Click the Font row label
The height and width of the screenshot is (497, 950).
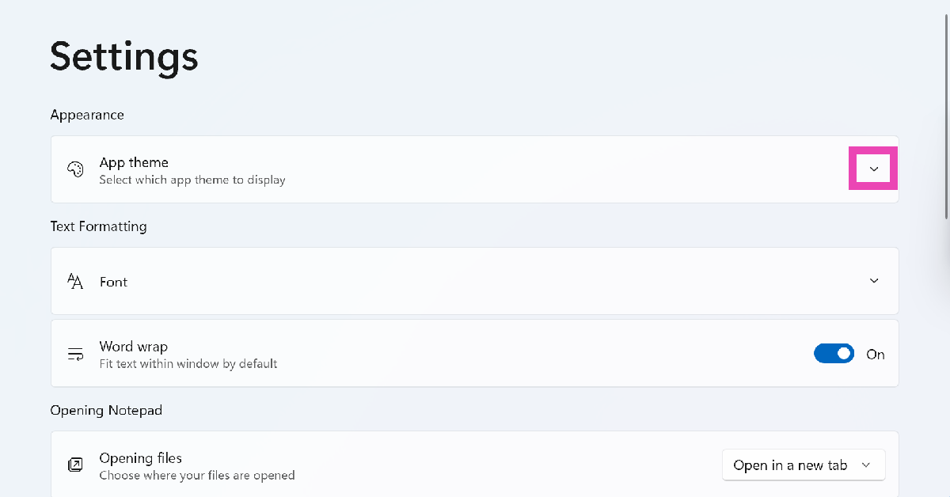click(114, 282)
